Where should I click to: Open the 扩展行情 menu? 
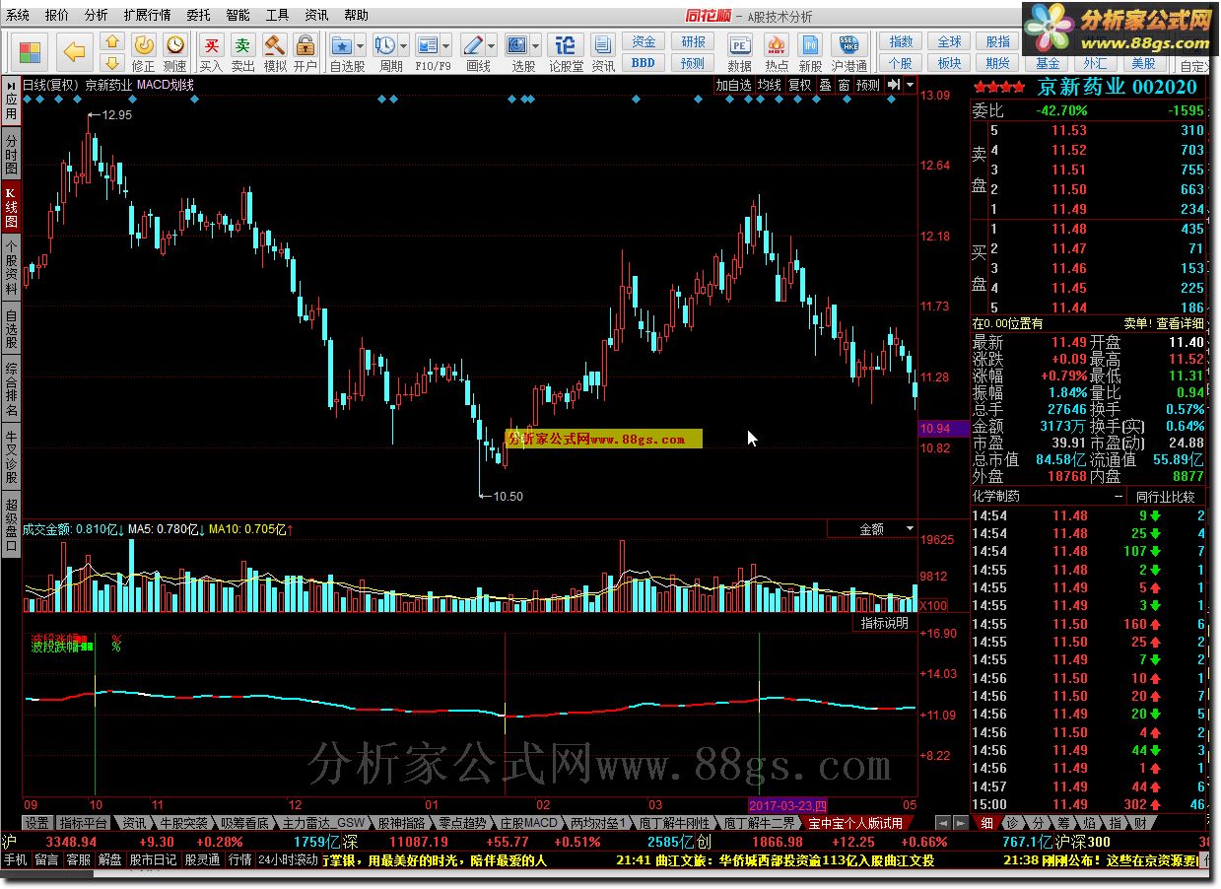click(147, 15)
